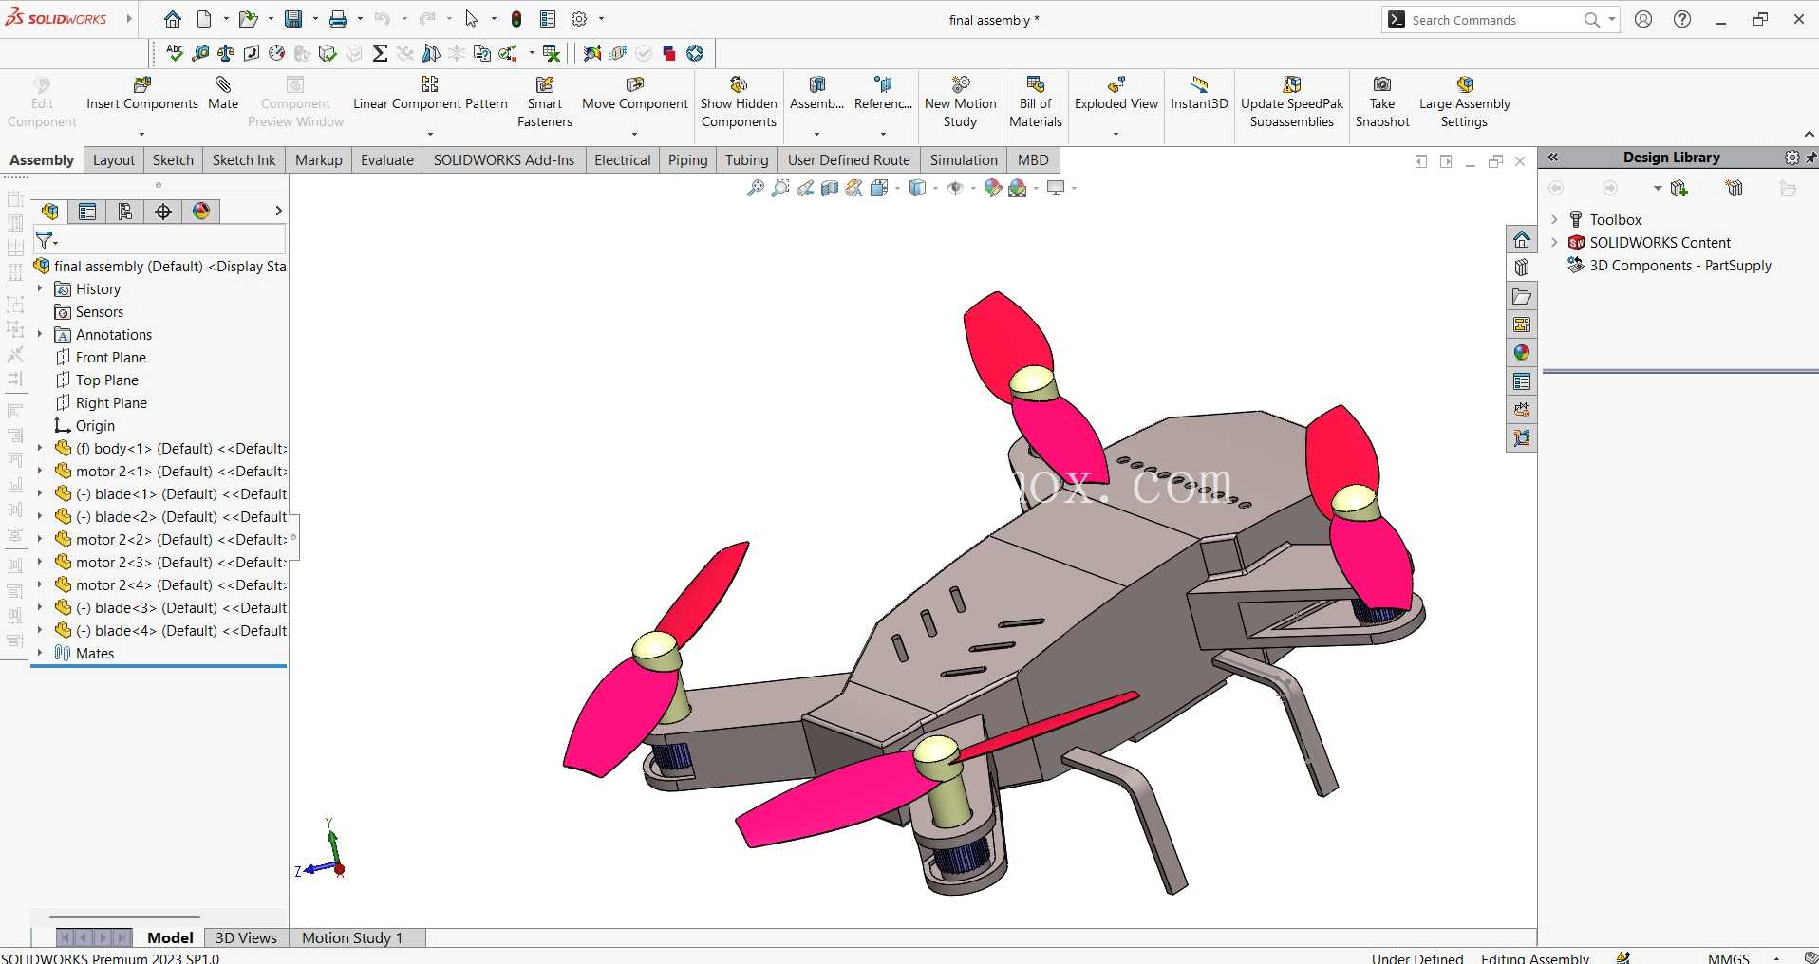1819x964 pixels.
Task: Open the Smart Fasteners tool
Action: 544,102
